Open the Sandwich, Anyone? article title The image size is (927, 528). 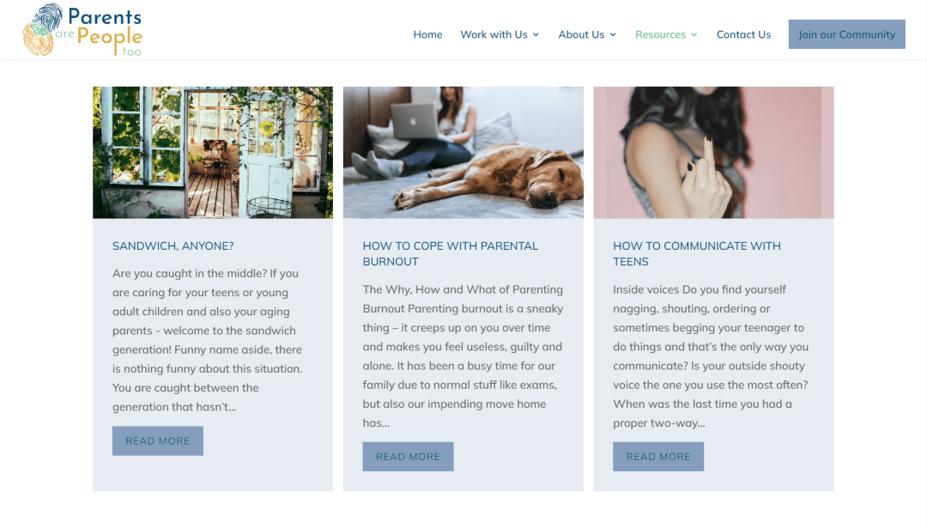pos(173,246)
